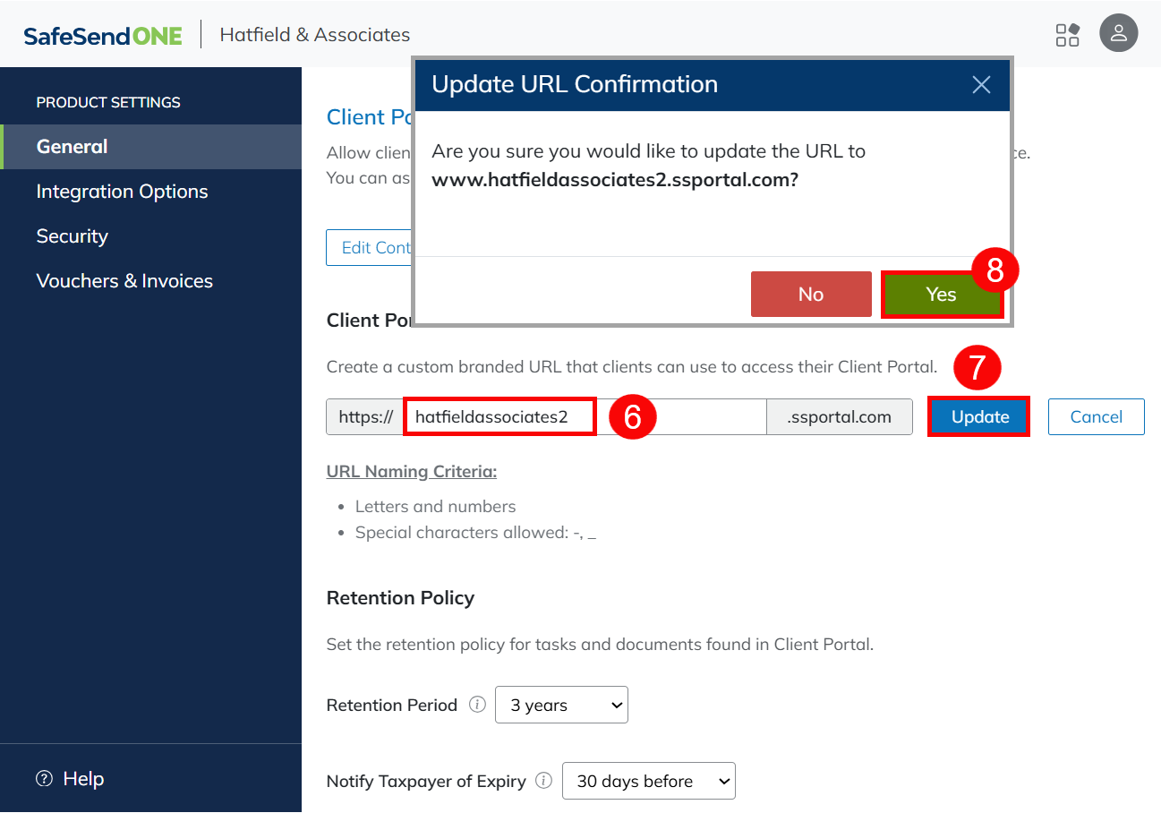This screenshot has height=813, width=1161.
Task: Open the product switcher grid icon
Action: coord(1067,35)
